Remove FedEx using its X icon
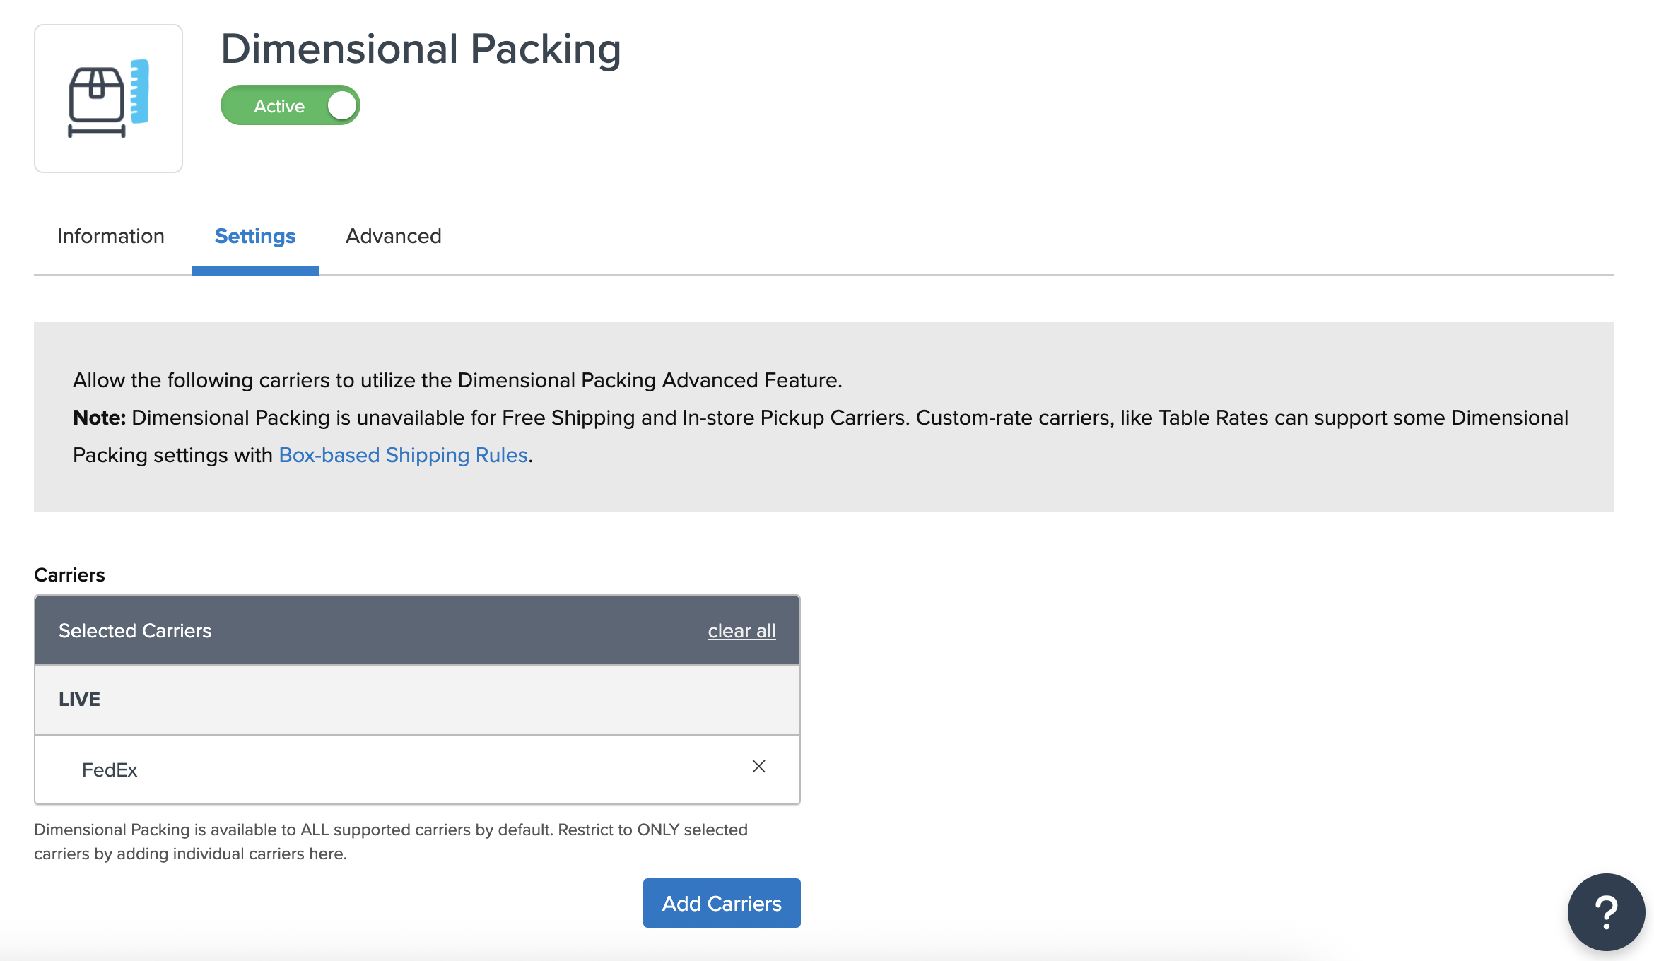Viewport: 1654px width, 961px height. tap(758, 767)
